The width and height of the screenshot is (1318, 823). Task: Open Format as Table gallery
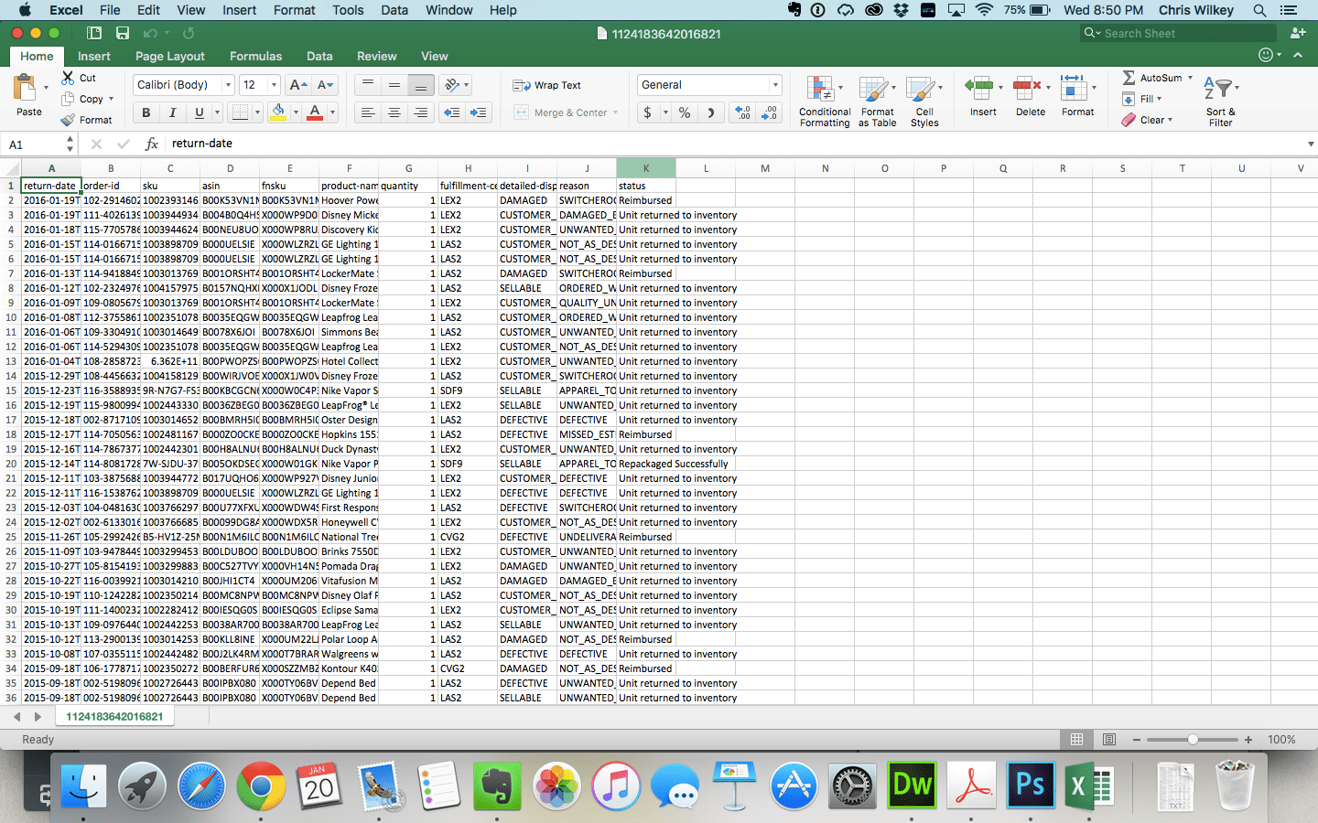[x=876, y=90]
